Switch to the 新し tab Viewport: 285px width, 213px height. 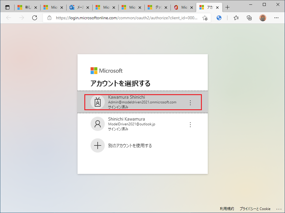click(27, 7)
